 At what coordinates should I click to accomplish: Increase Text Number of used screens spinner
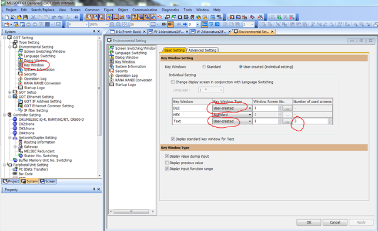coord(330,120)
